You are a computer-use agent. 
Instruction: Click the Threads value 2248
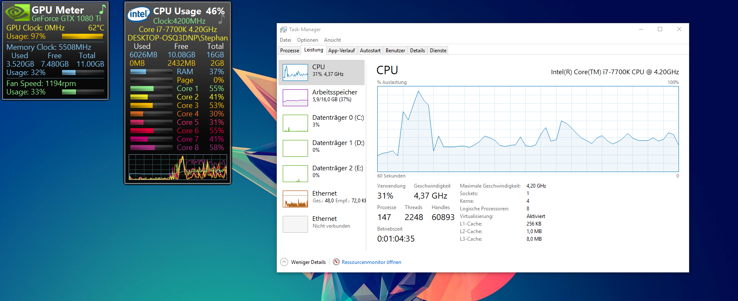[414, 217]
